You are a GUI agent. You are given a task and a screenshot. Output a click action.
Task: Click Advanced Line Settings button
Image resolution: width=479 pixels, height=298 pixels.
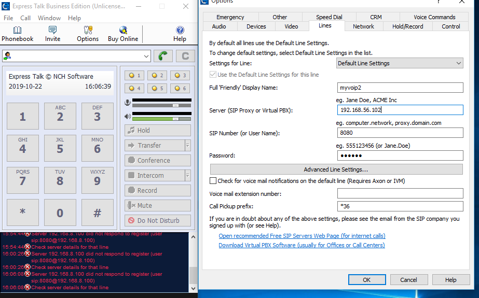pyautogui.click(x=336, y=169)
